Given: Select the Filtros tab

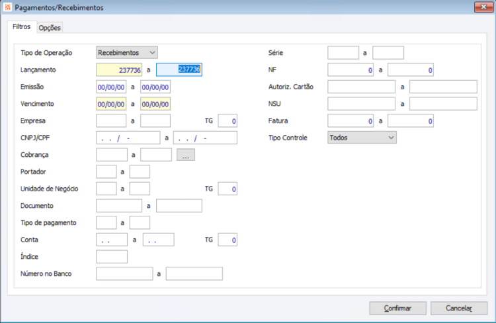Looking at the screenshot, I should (22, 27).
